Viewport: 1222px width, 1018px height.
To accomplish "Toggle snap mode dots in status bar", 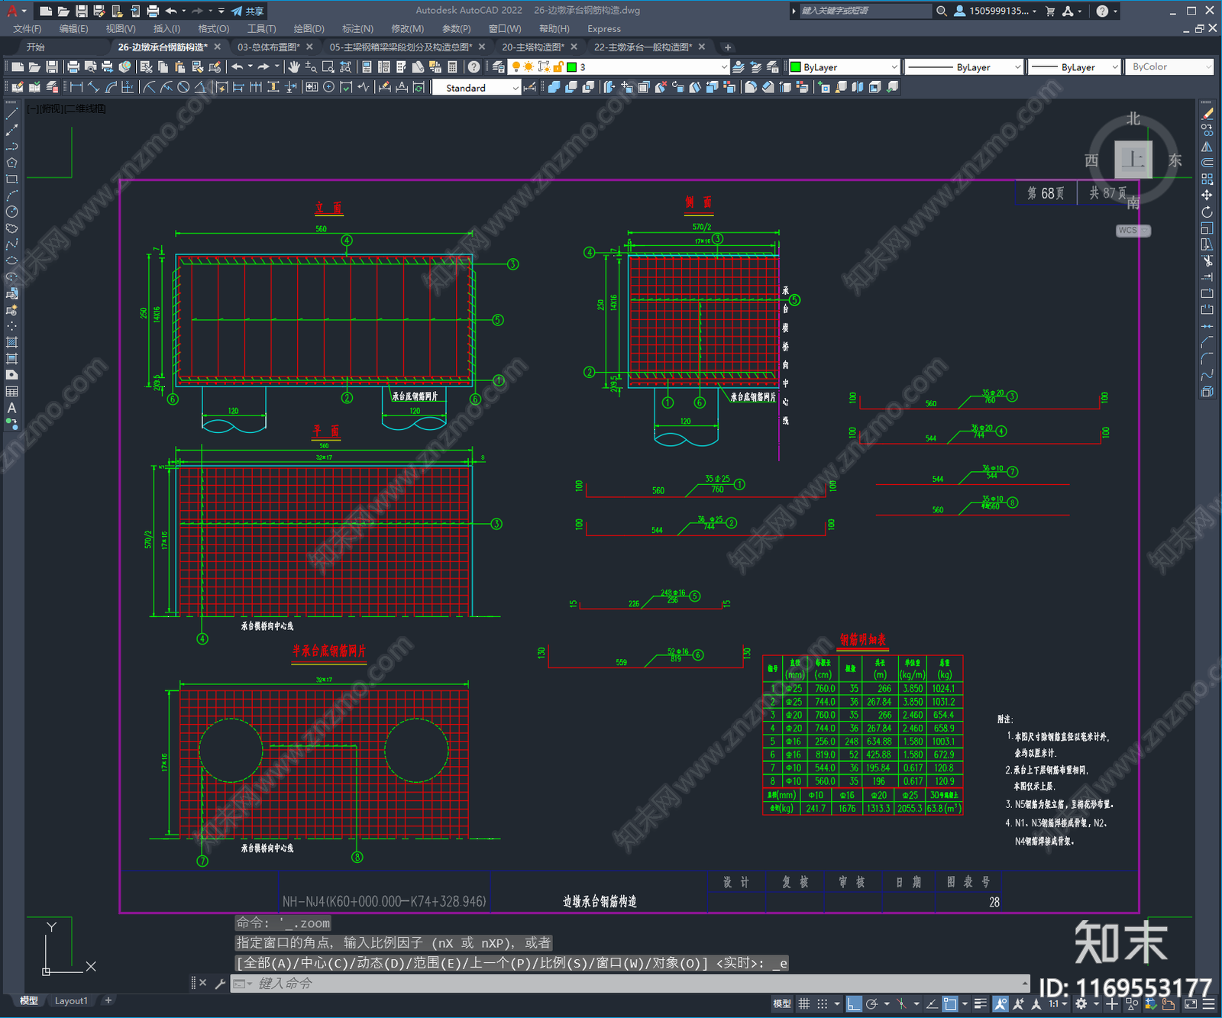I will pos(823,1003).
